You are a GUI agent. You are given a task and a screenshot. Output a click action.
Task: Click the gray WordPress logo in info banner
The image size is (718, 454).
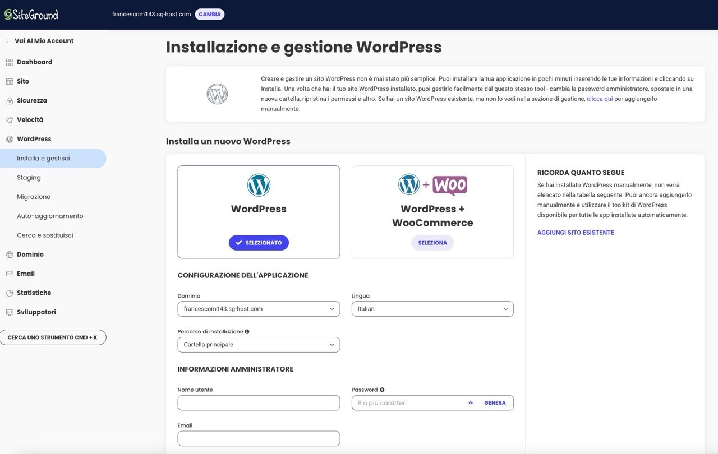[217, 94]
